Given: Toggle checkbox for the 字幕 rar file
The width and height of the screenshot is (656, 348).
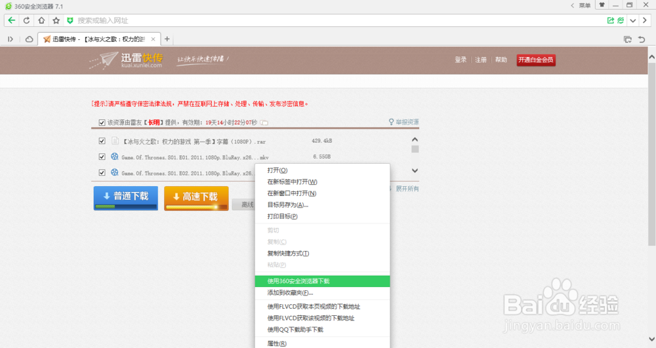Looking at the screenshot, I should (x=102, y=141).
